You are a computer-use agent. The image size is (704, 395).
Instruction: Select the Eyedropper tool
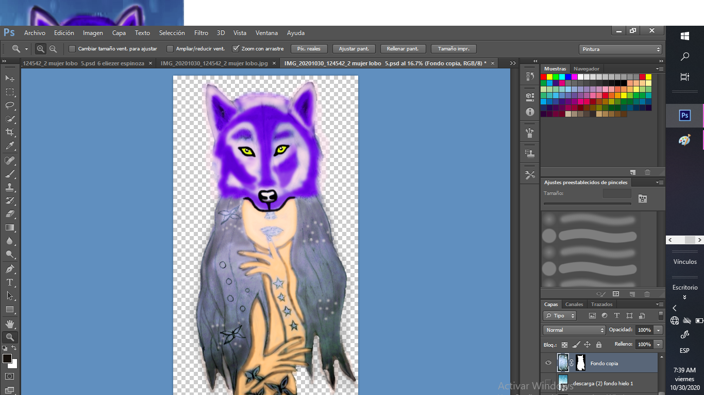(10, 146)
